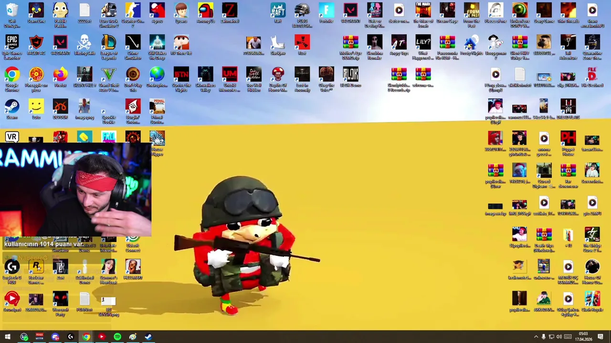
Task: Open the Blazing Sails desktop shortcut
Action: (84, 45)
